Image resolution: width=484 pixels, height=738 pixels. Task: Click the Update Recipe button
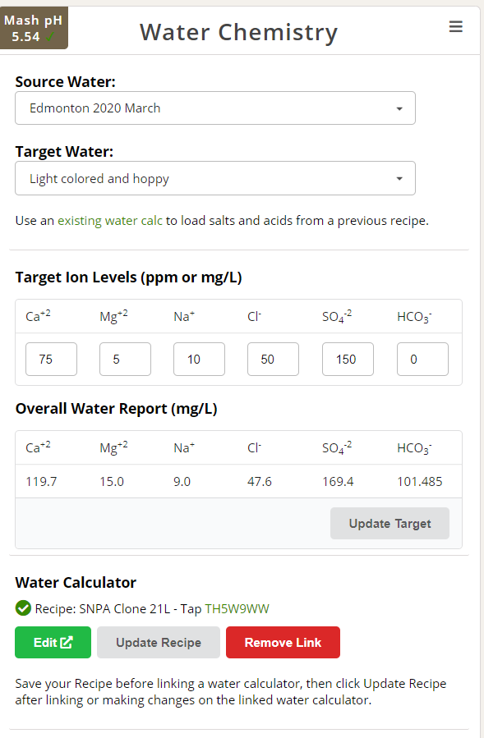pos(159,642)
